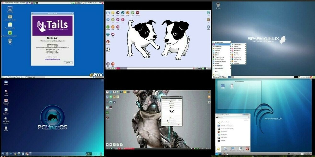
Task: Open Puppy desktop 'write' icon
Action: click(108, 20)
